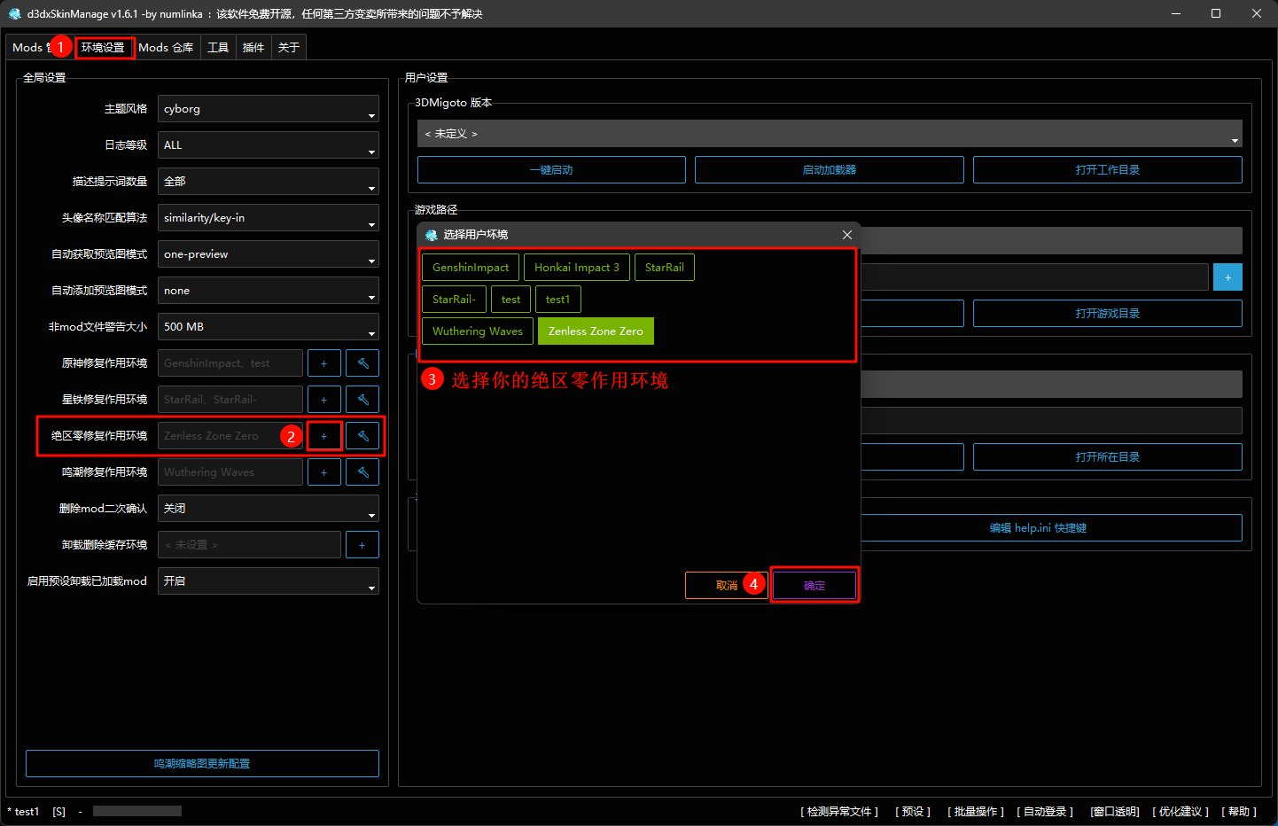The width and height of the screenshot is (1278, 826).
Task: Open 日志等级 ALL dropdown
Action: pos(269,145)
